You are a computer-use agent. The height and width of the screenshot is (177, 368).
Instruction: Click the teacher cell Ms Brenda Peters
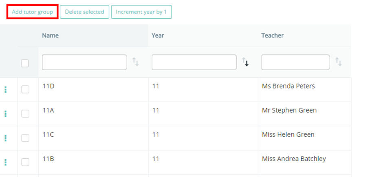tap(288, 86)
